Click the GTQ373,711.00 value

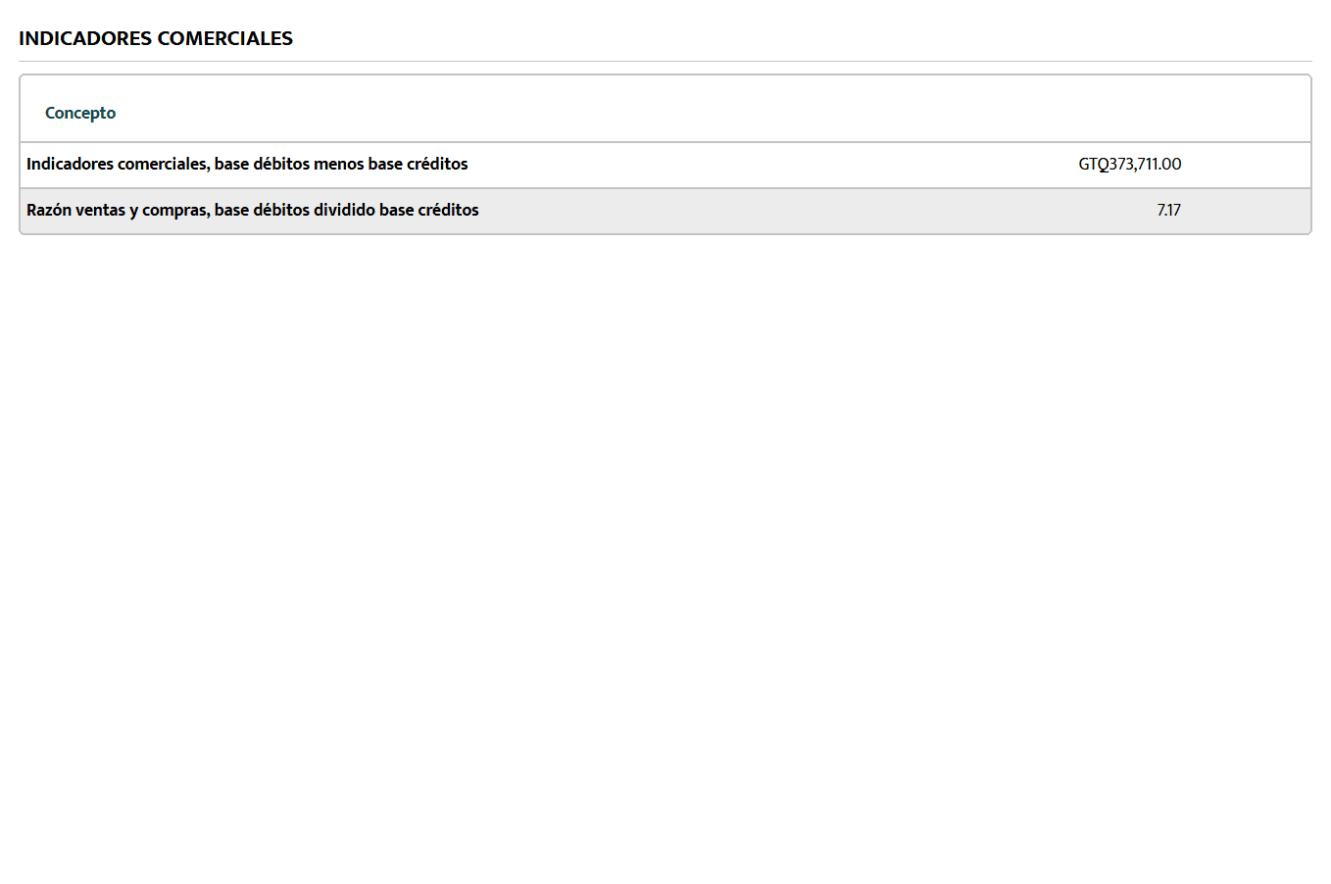(1129, 164)
